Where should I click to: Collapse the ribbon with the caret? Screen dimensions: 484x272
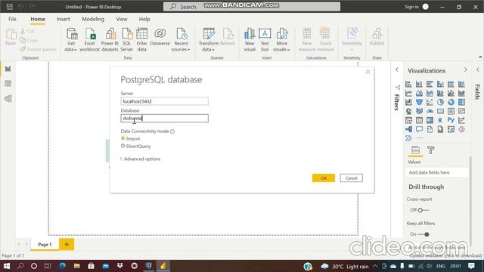point(480,57)
